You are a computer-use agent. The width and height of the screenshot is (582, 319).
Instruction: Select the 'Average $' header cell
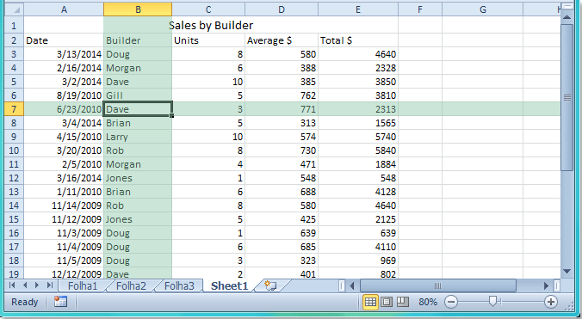(x=282, y=40)
